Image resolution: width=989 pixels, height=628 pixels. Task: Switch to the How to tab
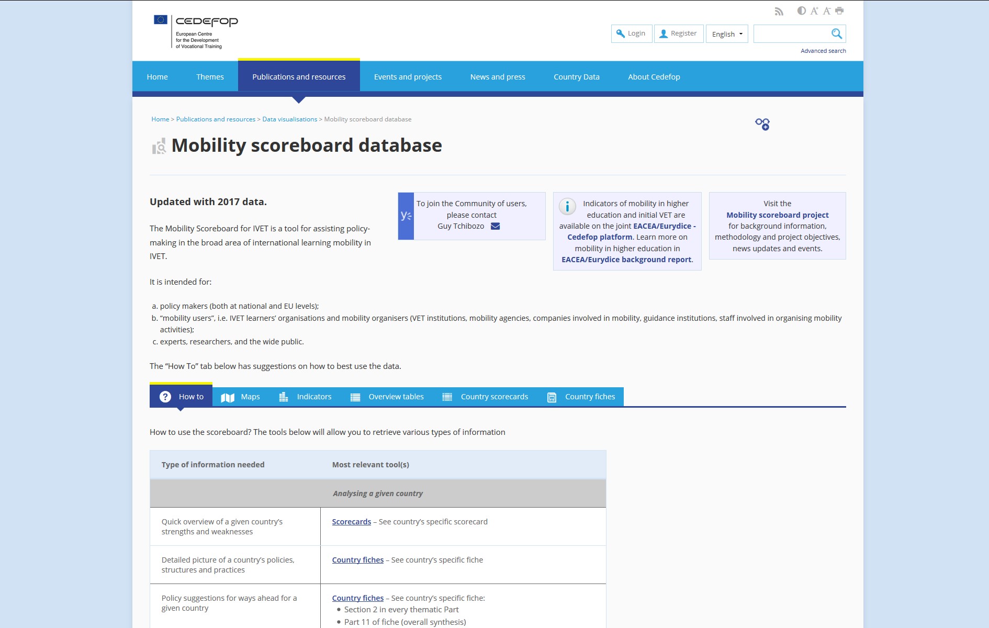pos(181,396)
